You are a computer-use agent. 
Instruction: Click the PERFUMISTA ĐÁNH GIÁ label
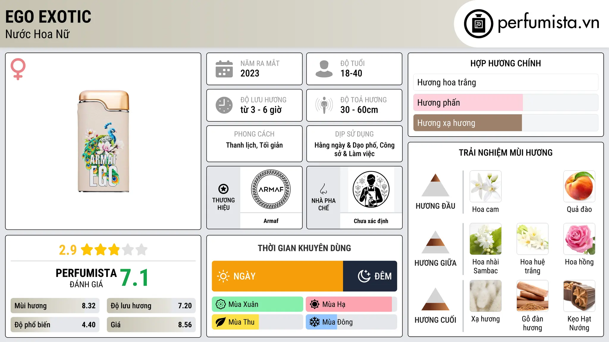click(86, 278)
